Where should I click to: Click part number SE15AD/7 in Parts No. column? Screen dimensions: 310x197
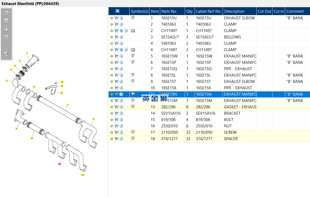pos(170,37)
